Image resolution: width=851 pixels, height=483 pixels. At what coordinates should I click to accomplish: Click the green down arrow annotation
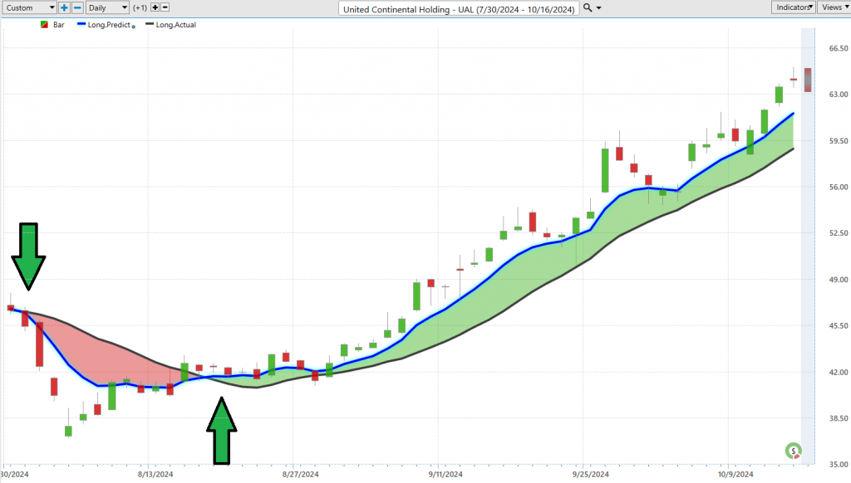point(28,256)
